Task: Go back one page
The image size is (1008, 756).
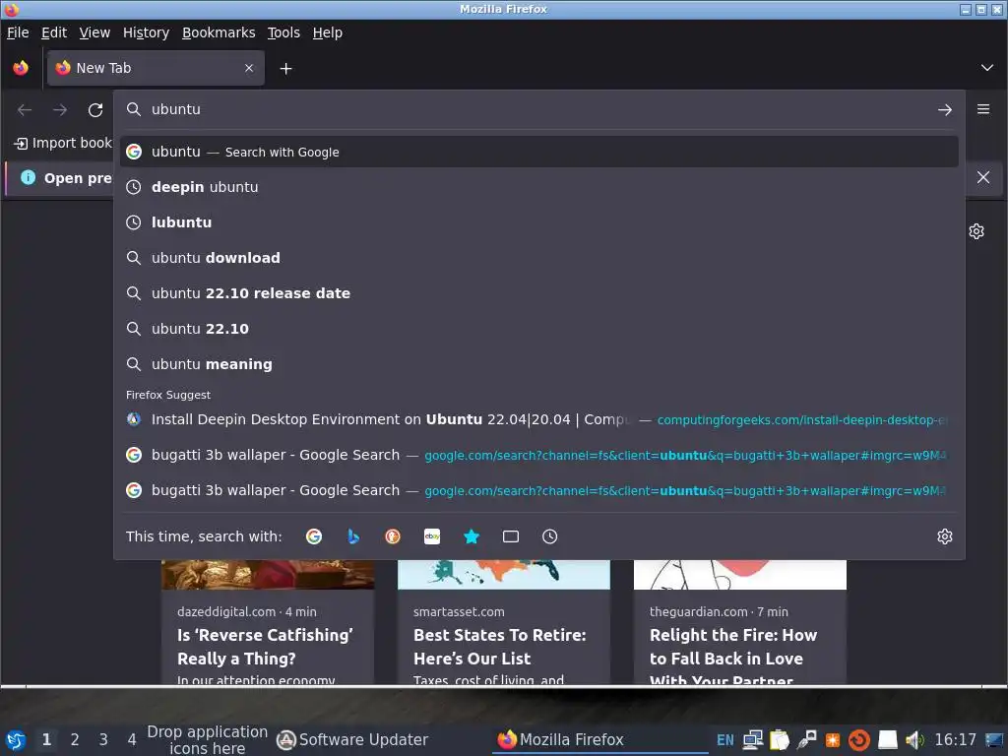Action: (x=25, y=110)
